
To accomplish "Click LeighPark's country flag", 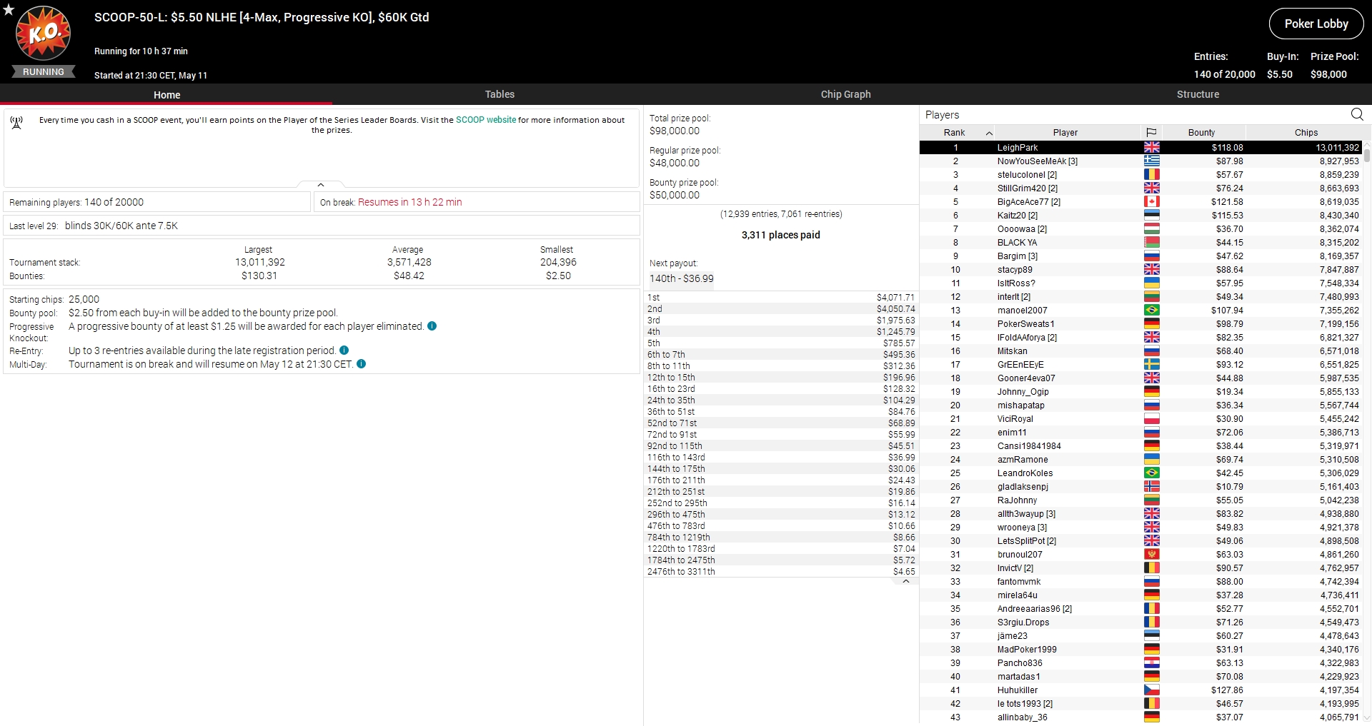I will tap(1151, 148).
